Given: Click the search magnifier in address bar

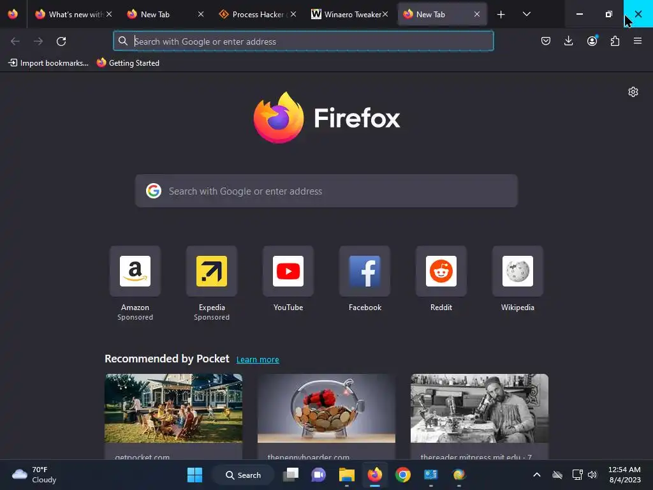Looking at the screenshot, I should pos(123,41).
